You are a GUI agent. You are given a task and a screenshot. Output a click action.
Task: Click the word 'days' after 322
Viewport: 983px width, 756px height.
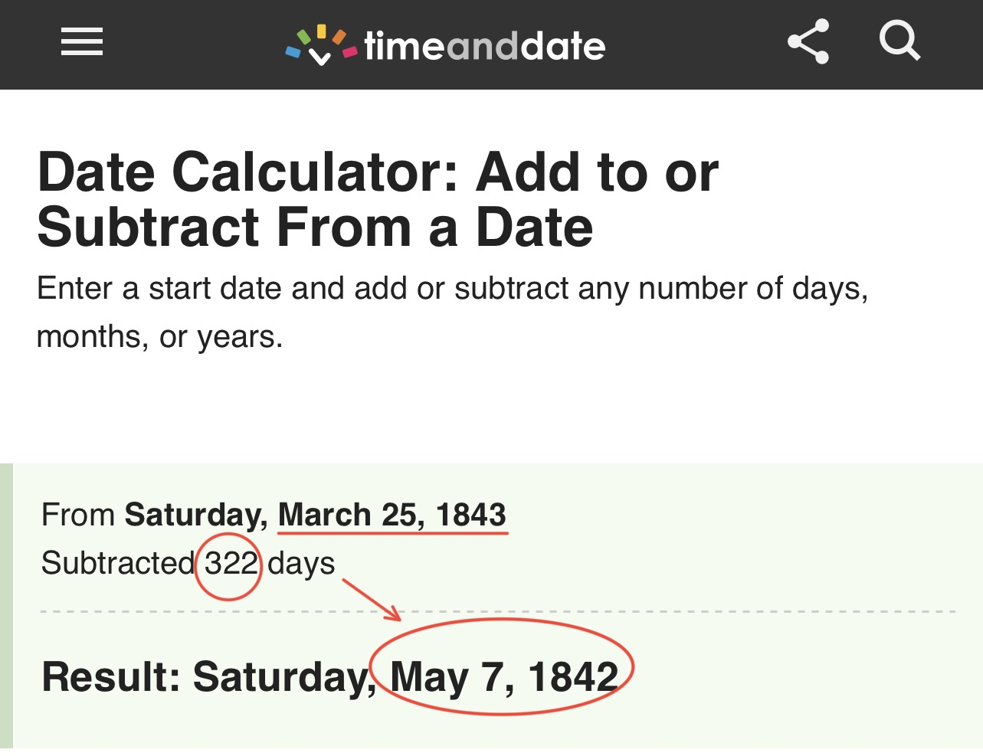[301, 564]
